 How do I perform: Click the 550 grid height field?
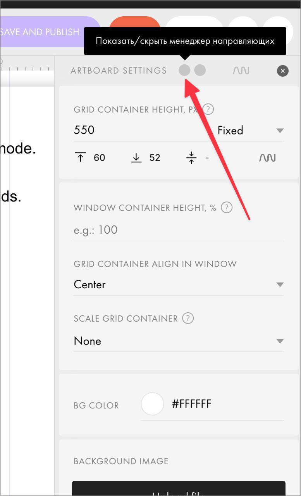143,130
